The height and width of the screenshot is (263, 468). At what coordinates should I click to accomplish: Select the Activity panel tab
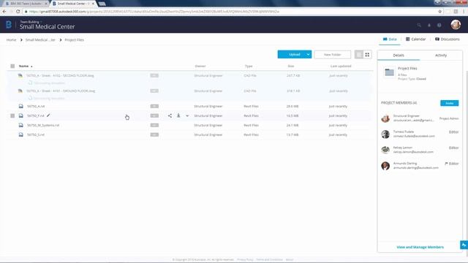coord(441,56)
